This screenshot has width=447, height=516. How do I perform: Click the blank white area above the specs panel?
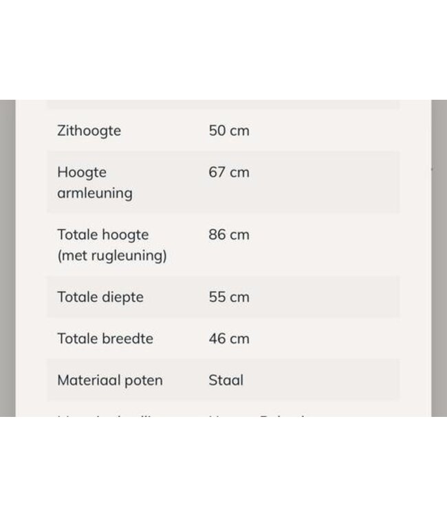pyautogui.click(x=223, y=50)
